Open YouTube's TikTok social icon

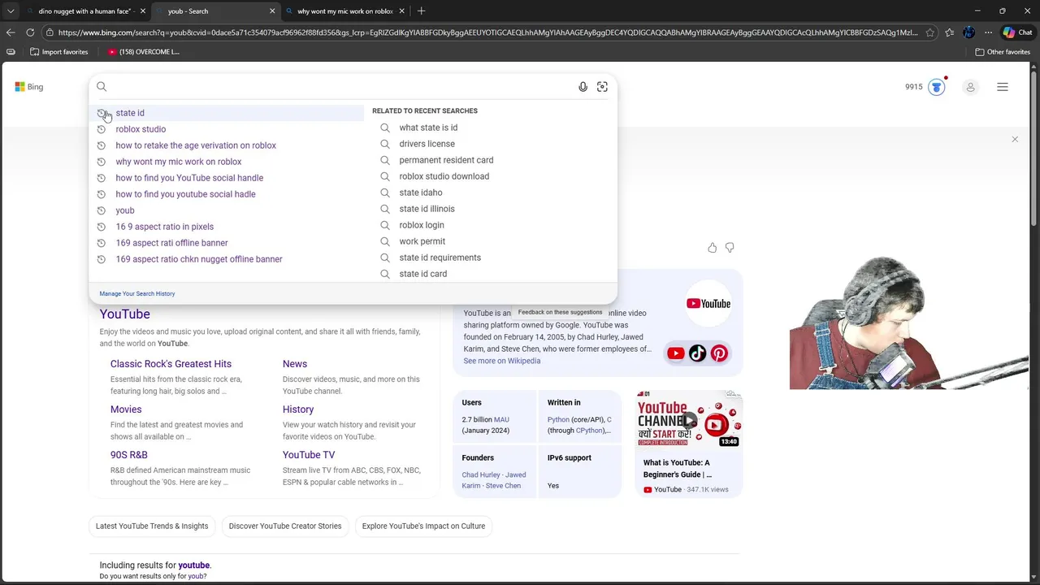(x=697, y=353)
